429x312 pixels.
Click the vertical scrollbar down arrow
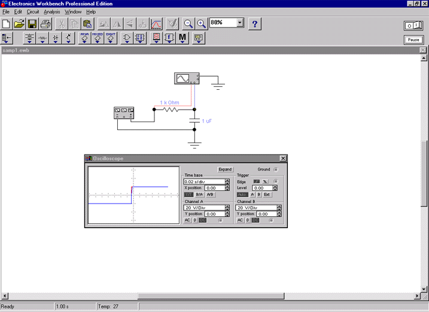pos(424,289)
